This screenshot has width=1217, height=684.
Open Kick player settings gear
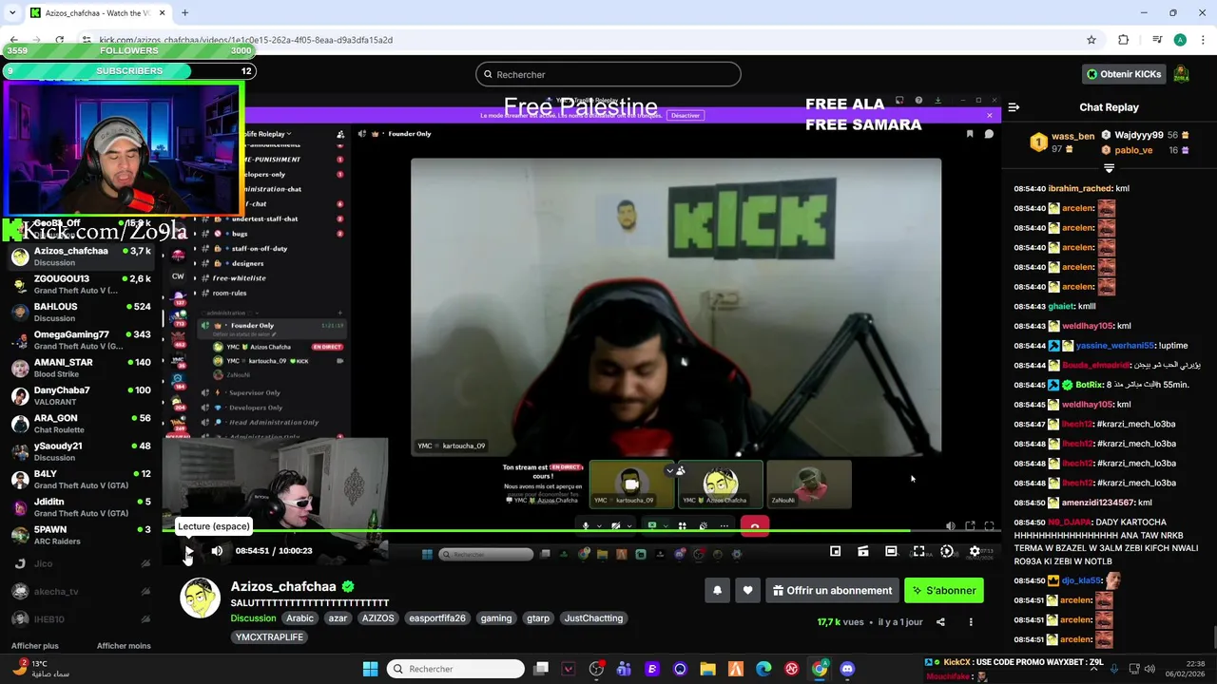tap(975, 551)
